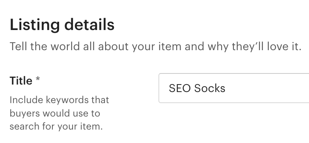Click the "Title" field label

(x=21, y=81)
